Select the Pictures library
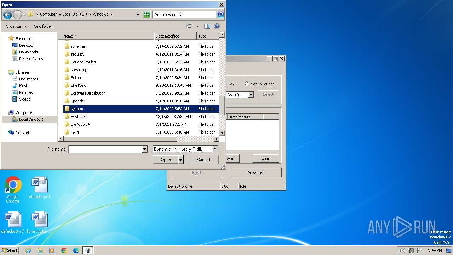Viewport: 453px width, 255px height. pos(25,92)
